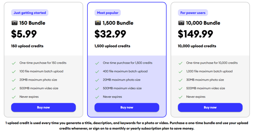Image resolution: width=256 pixels, height=132 pixels.
Task: Click the $32.99 price text
Action: point(110,34)
